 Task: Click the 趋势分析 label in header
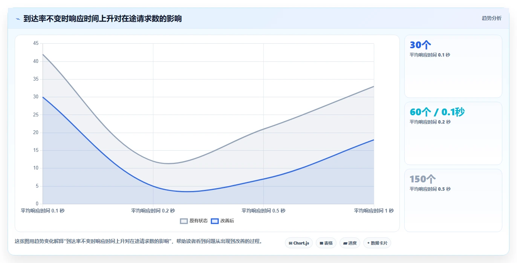[x=491, y=18]
